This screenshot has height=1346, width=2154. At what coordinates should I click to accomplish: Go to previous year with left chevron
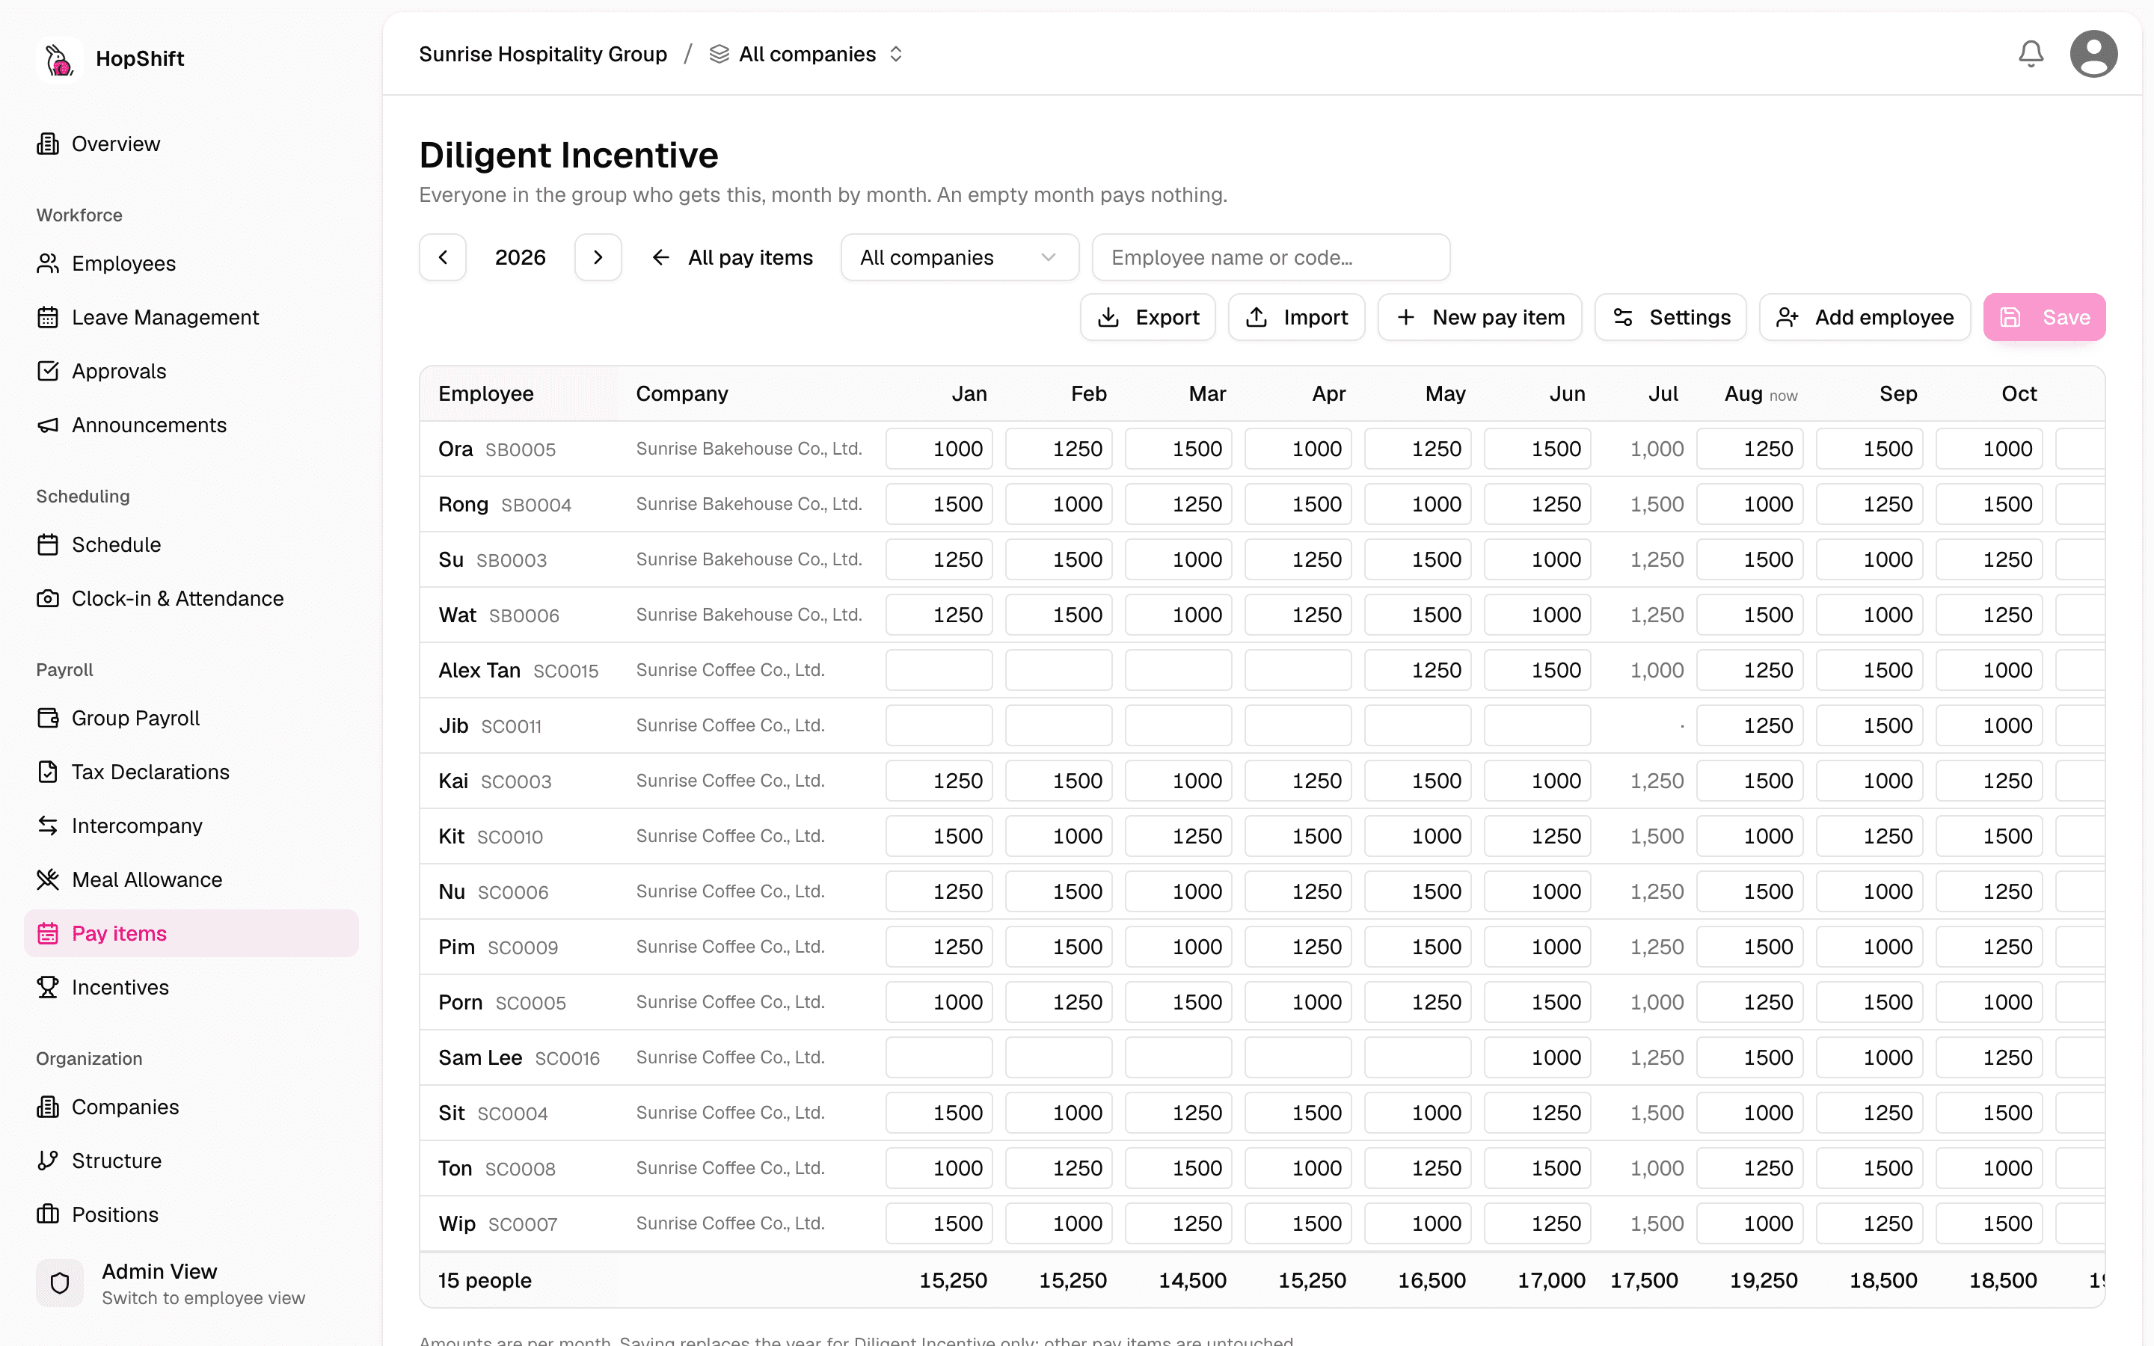[444, 257]
